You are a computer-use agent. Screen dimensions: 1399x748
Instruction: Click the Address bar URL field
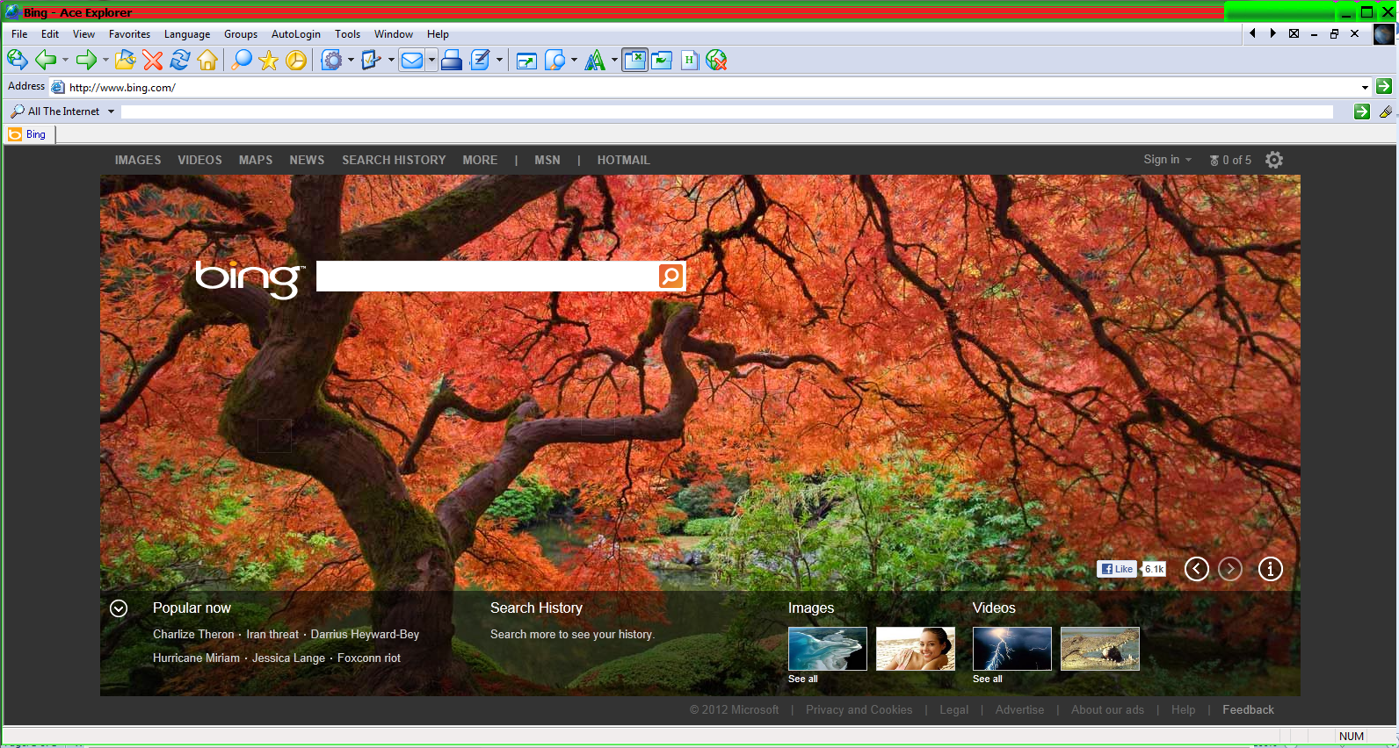[712, 87]
